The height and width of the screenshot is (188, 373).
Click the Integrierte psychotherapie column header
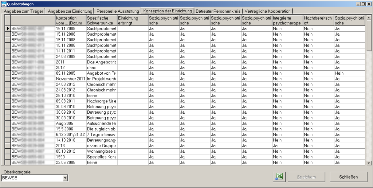pos(287,20)
